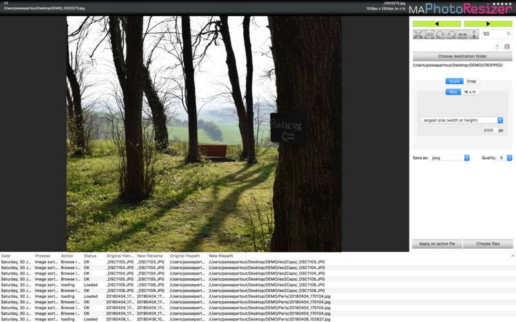The image size is (516, 322).
Task: Rotate the image clockwise
Action: pyautogui.click(x=440, y=34)
